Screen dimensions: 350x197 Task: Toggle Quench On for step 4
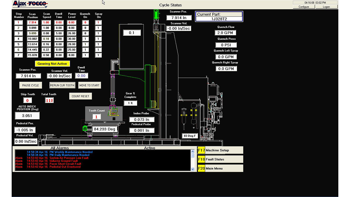click(85, 39)
